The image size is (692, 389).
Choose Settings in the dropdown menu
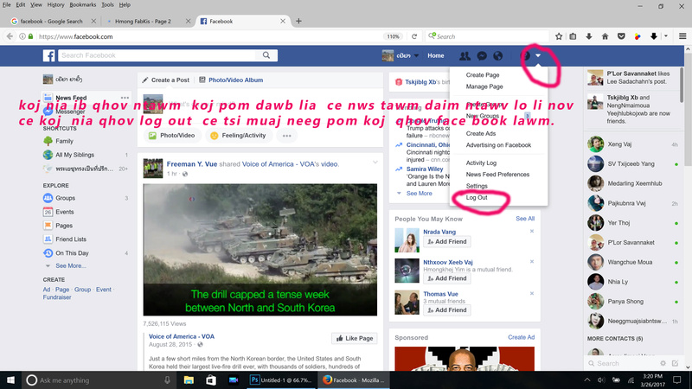(477, 186)
